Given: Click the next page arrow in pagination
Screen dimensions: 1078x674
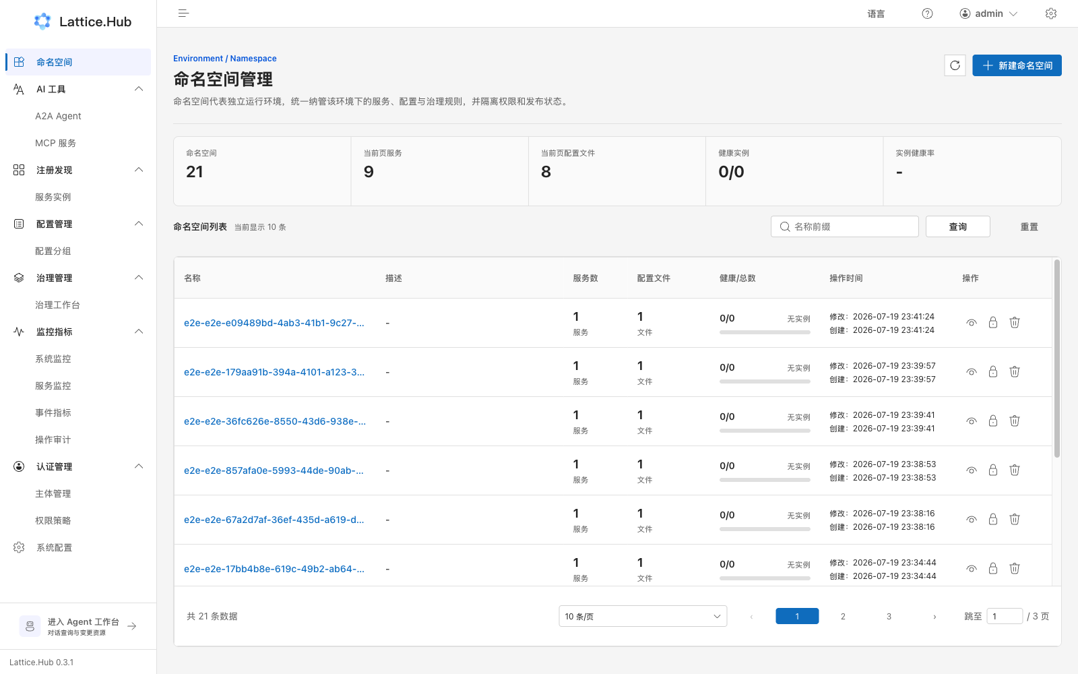Looking at the screenshot, I should pos(934,616).
